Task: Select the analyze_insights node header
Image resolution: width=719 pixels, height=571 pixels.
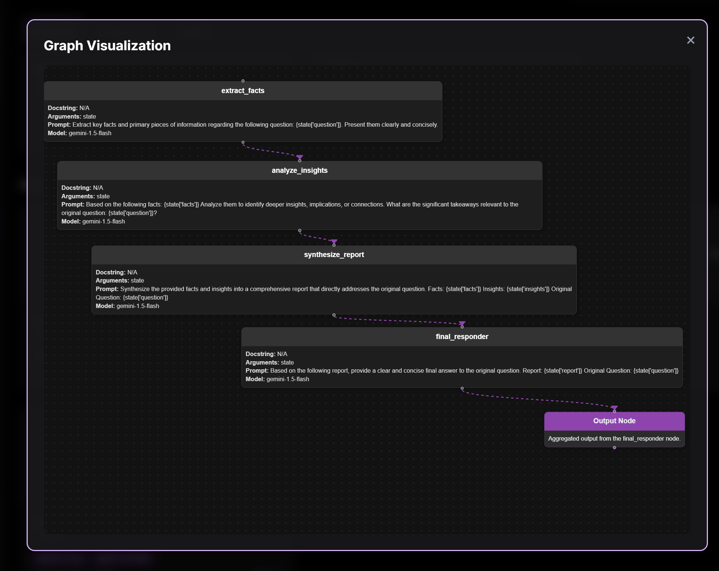Action: coord(299,171)
